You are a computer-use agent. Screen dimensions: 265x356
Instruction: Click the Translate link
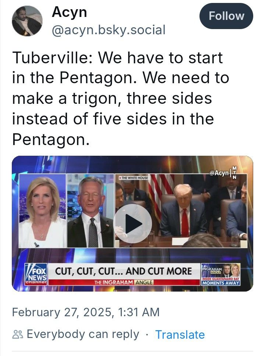(180, 335)
